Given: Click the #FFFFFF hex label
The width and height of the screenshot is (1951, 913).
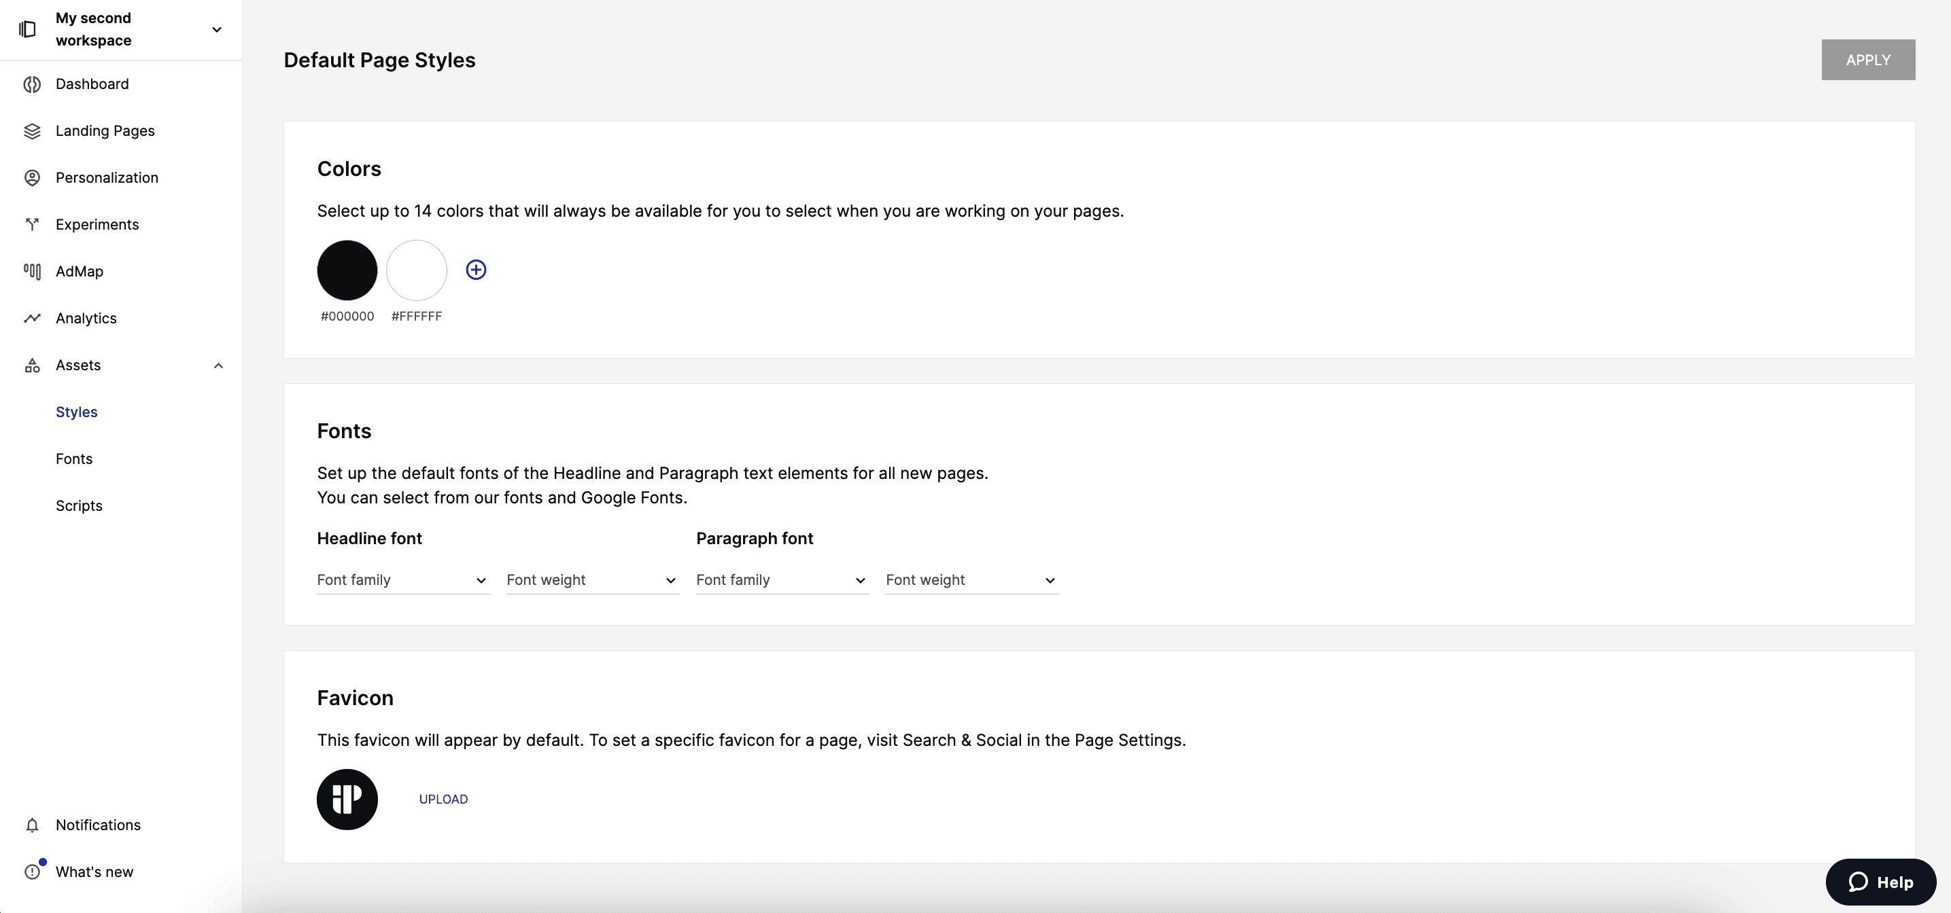Looking at the screenshot, I should pos(417,317).
